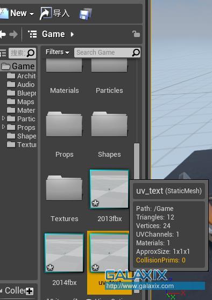The height and width of the screenshot is (300, 212).
Task: Click the Search Game magnifier icon
Action: pyautogui.click(x=136, y=53)
